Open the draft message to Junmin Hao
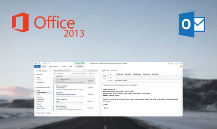The height and width of the screenshot is (129, 217). 74,81
